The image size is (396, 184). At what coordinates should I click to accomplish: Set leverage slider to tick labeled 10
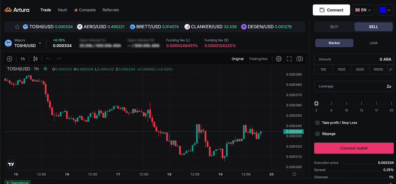[346, 104]
